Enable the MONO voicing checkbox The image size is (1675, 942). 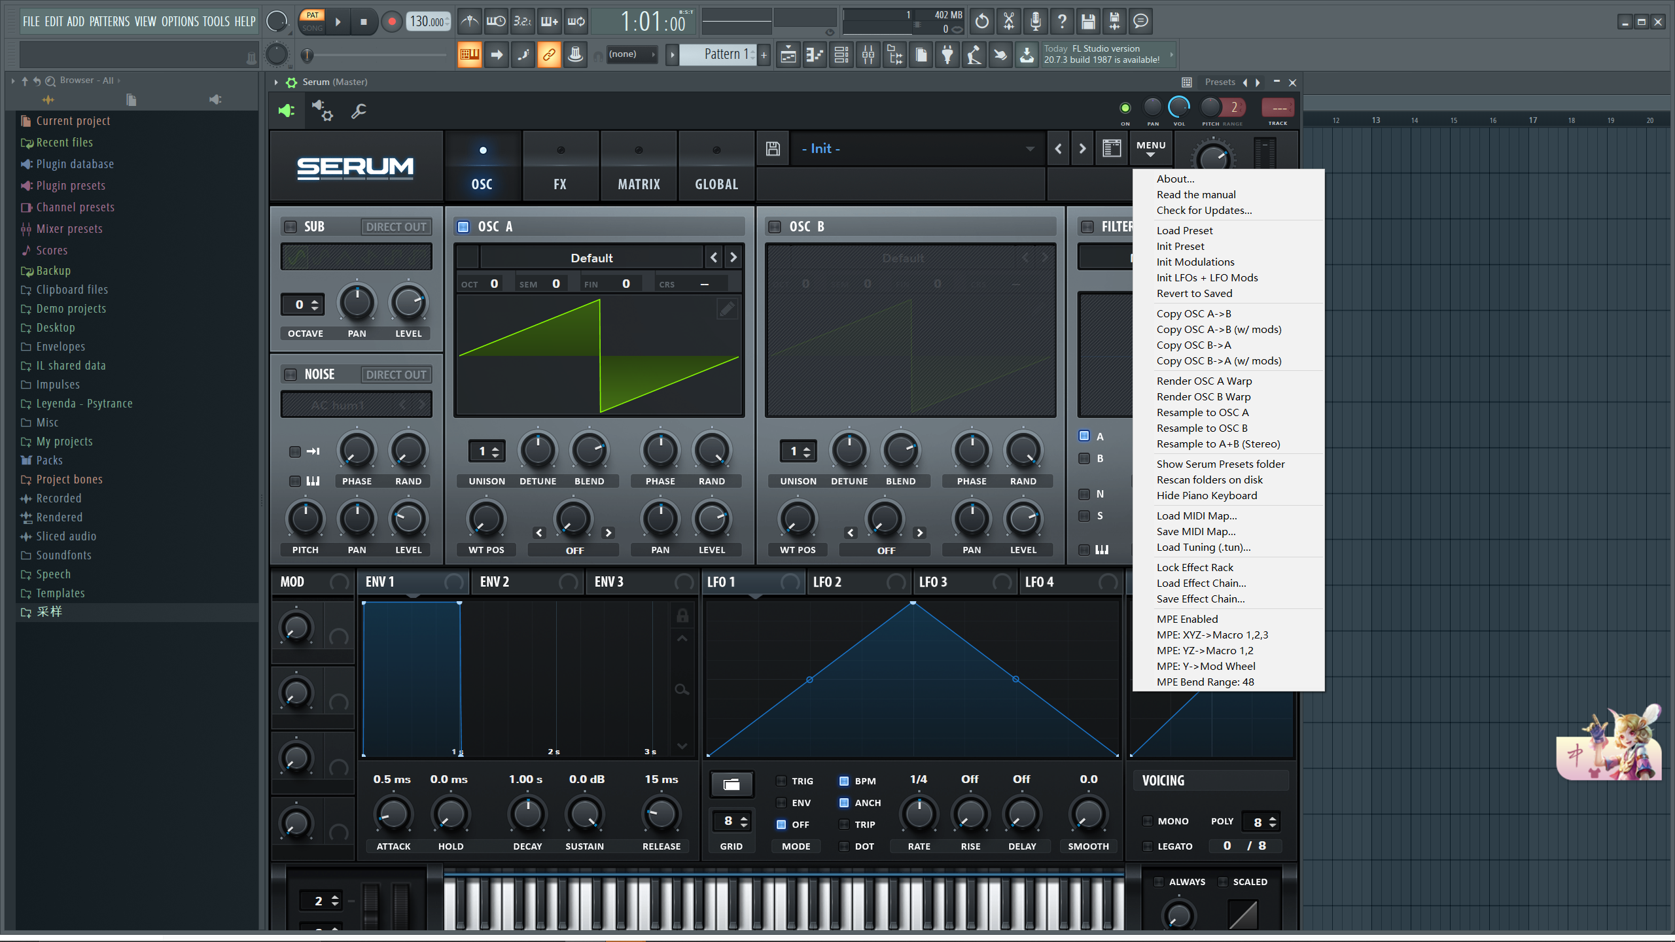pyautogui.click(x=1148, y=821)
